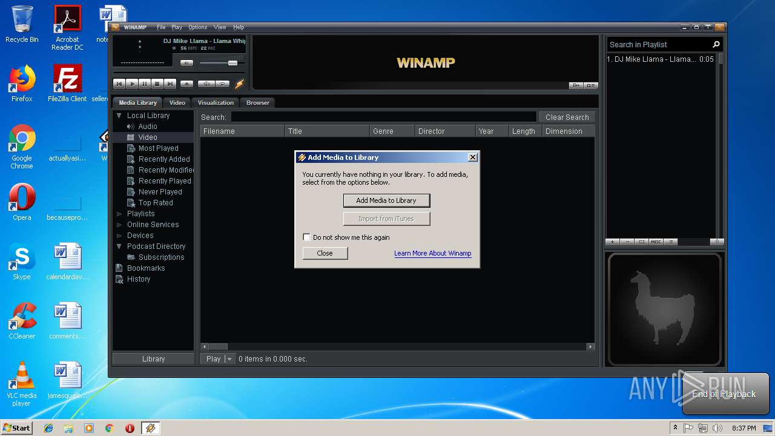This screenshot has width=775, height=436.
Task: Open the Help menu
Action: coord(239,27)
